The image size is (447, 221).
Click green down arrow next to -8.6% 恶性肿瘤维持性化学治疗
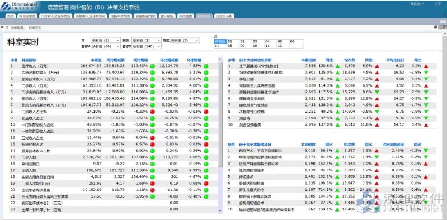point(377,92)
